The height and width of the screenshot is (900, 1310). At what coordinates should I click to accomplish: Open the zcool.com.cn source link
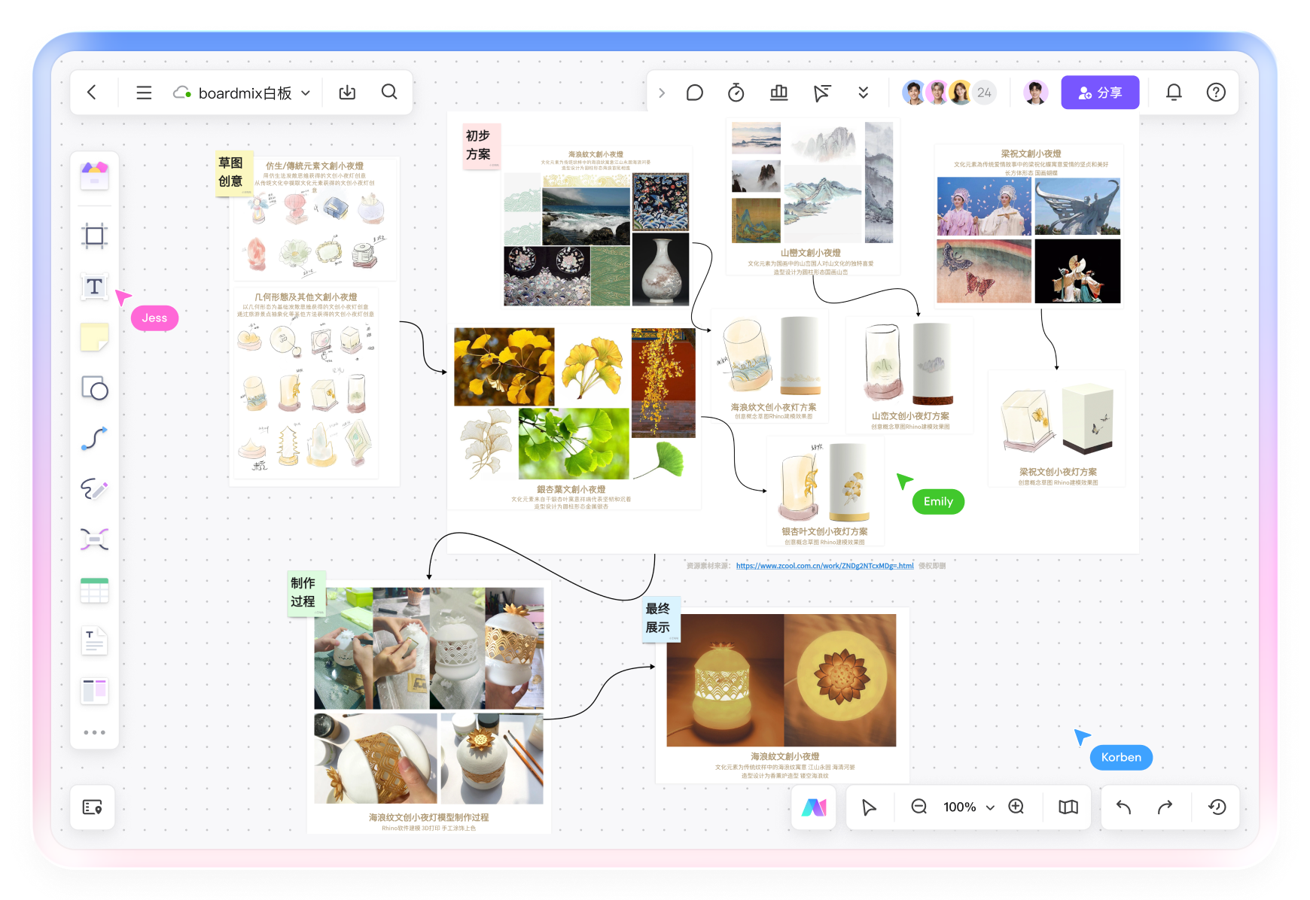(x=824, y=566)
